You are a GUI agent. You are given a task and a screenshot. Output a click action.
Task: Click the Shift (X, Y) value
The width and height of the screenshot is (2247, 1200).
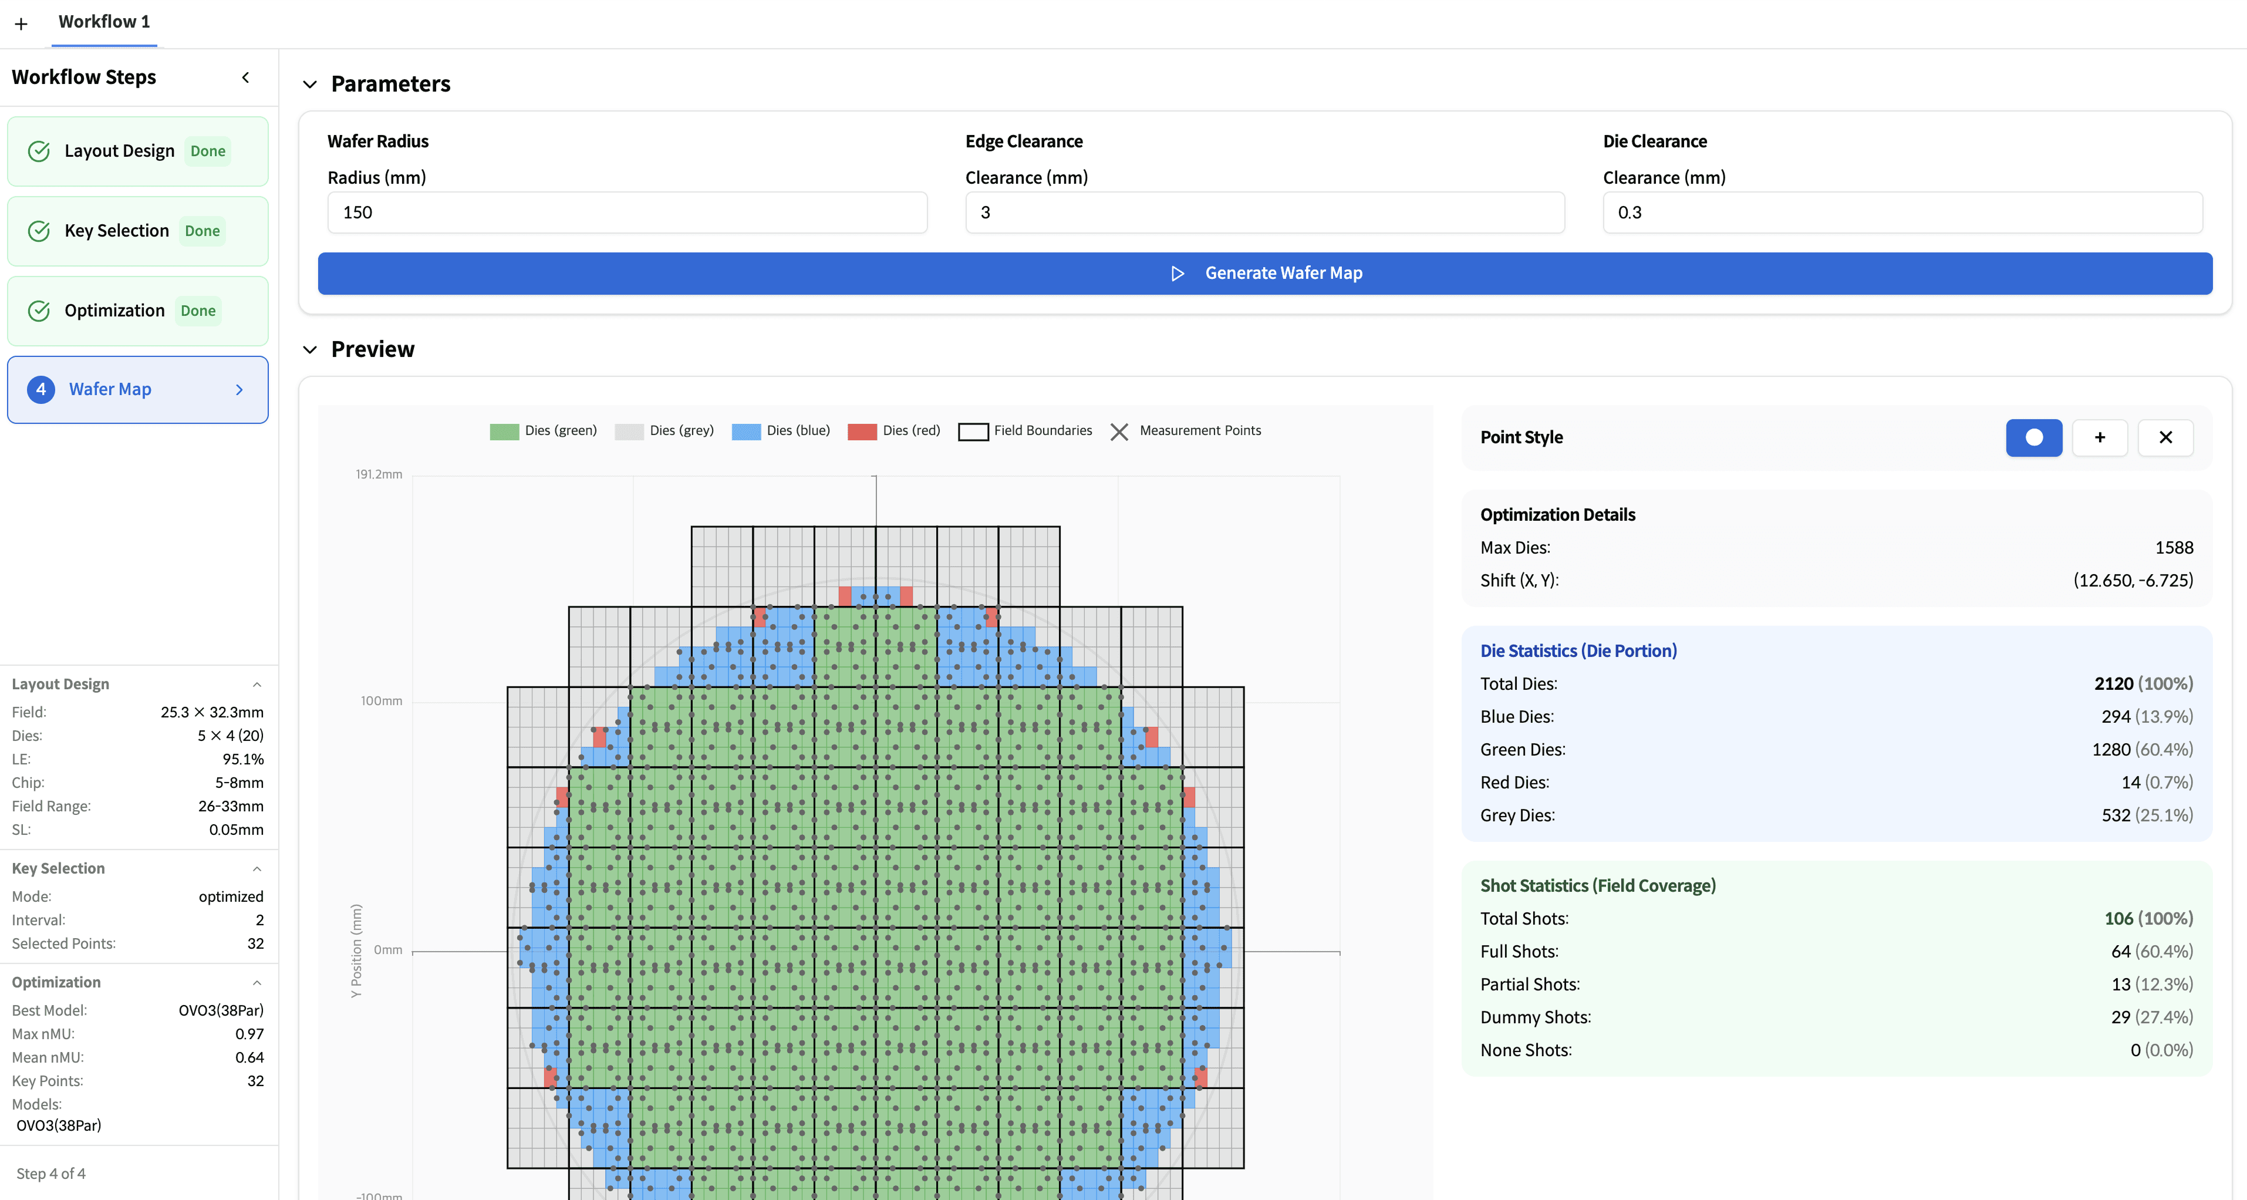(x=2133, y=581)
